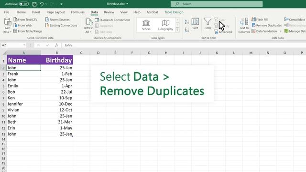The image size is (306, 172).
Task: Switch to the Home tab
Action: (x=21, y=12)
